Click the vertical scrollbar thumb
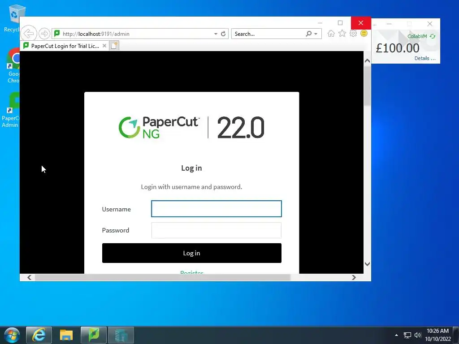Viewport: 459px width, 344px height. [368, 85]
